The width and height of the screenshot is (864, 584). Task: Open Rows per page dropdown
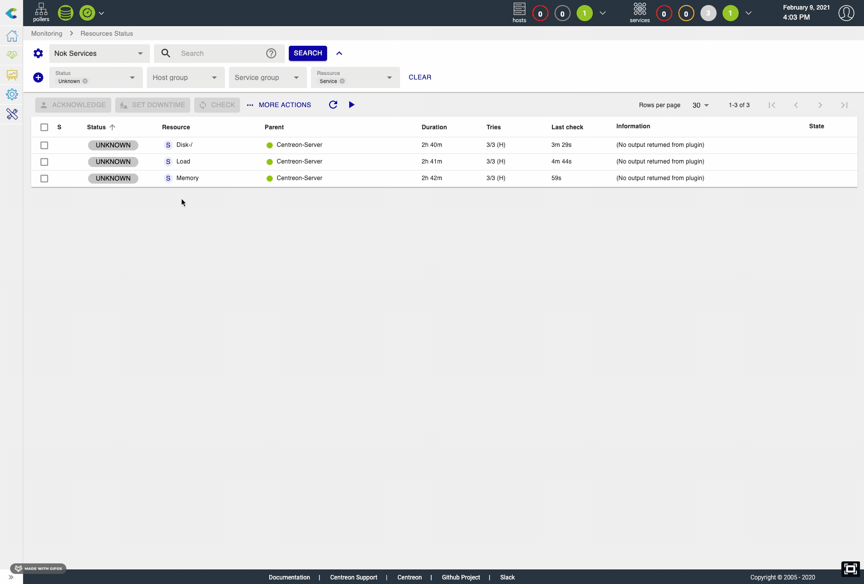pos(700,105)
